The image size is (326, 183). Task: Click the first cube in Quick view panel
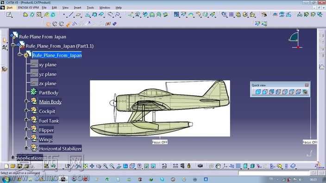click(x=258, y=91)
